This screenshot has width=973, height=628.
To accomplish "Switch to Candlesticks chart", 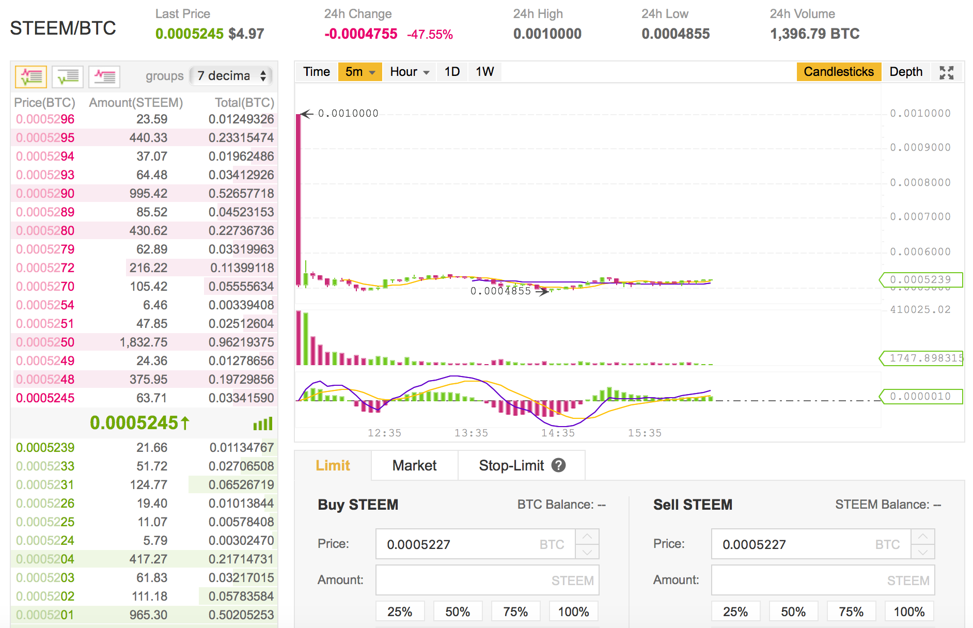I will point(839,72).
